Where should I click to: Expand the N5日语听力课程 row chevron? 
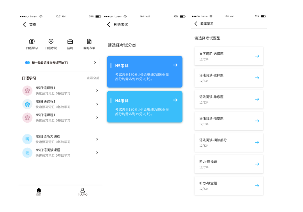97,139
